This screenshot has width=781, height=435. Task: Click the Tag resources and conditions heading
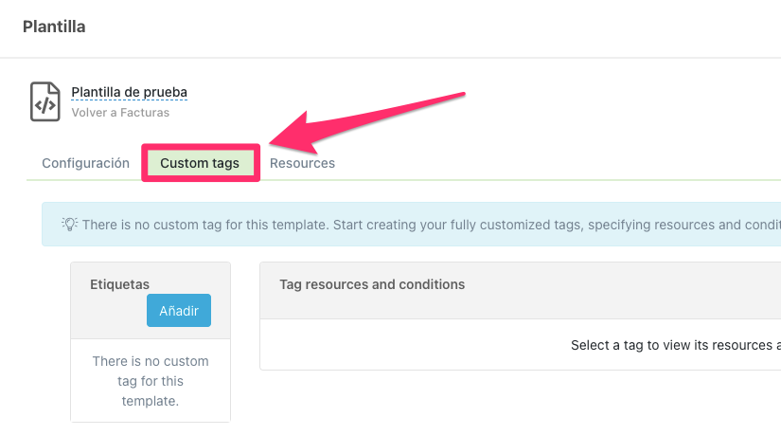(x=372, y=284)
